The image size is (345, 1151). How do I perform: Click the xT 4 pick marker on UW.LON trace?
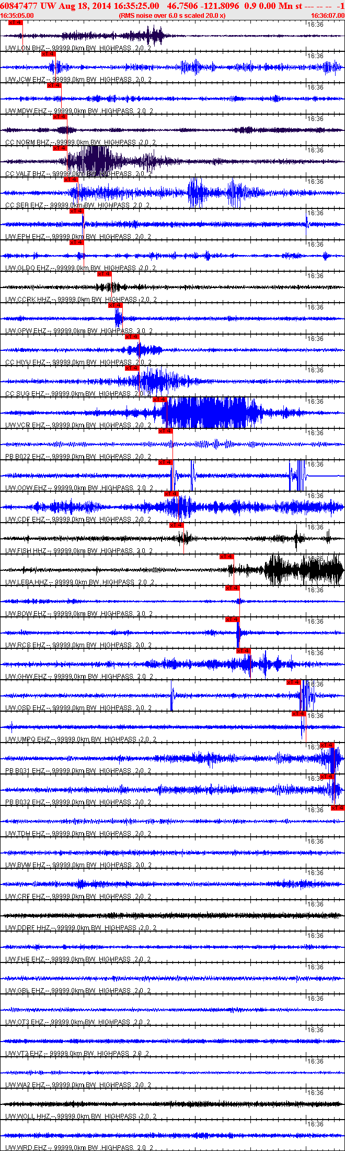pos(16,23)
